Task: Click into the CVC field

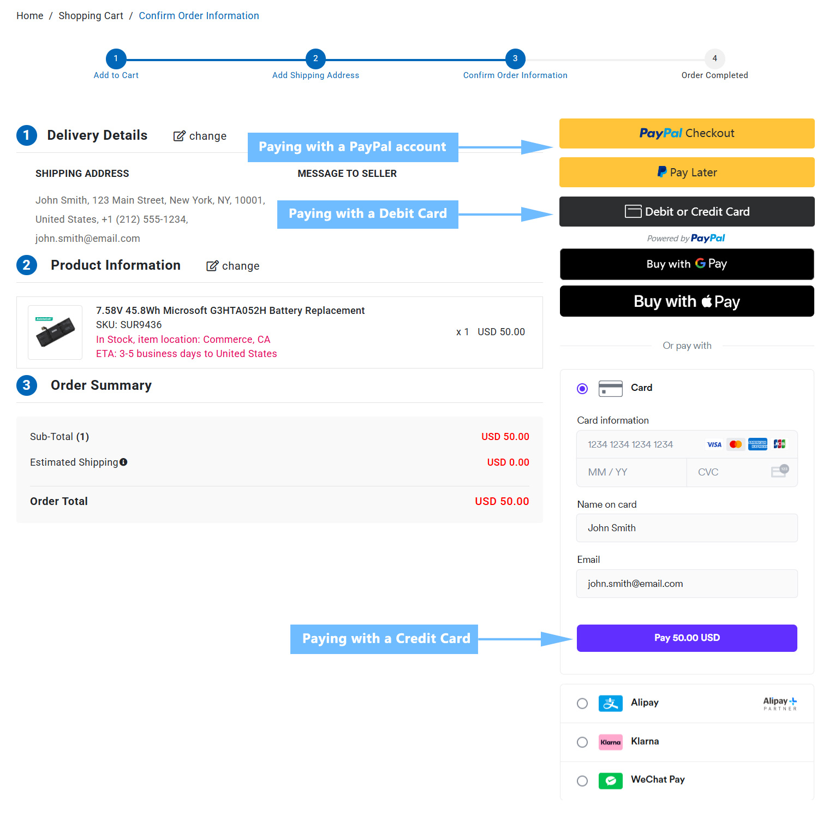Action: [x=742, y=472]
